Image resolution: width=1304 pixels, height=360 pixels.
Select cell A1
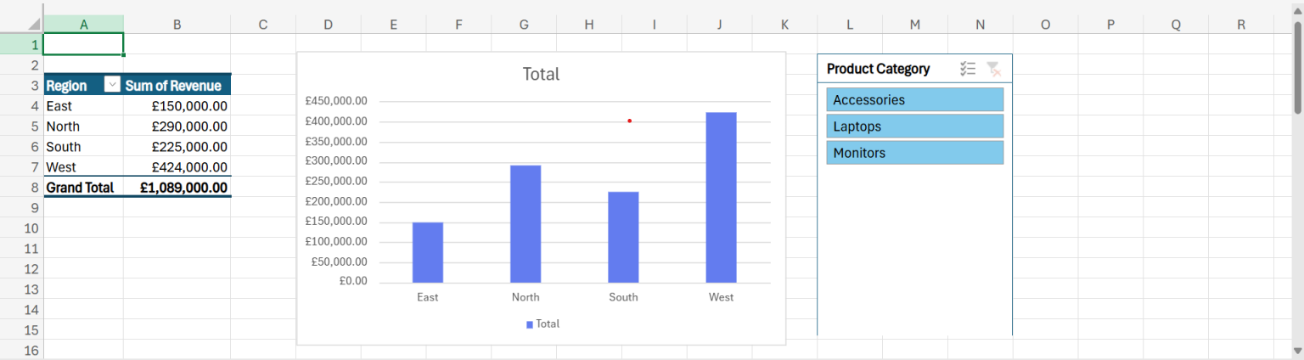coord(83,44)
